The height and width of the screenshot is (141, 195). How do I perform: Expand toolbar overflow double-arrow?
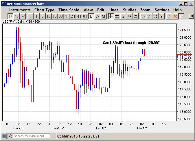coord(192,16)
